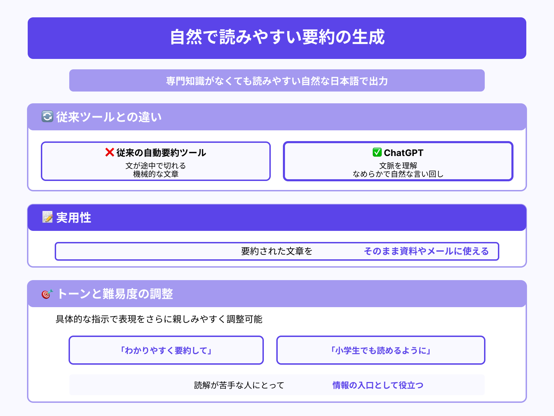Open the 「わかりやすく要約して」 example card
The height and width of the screenshot is (416, 554).
[166, 350]
